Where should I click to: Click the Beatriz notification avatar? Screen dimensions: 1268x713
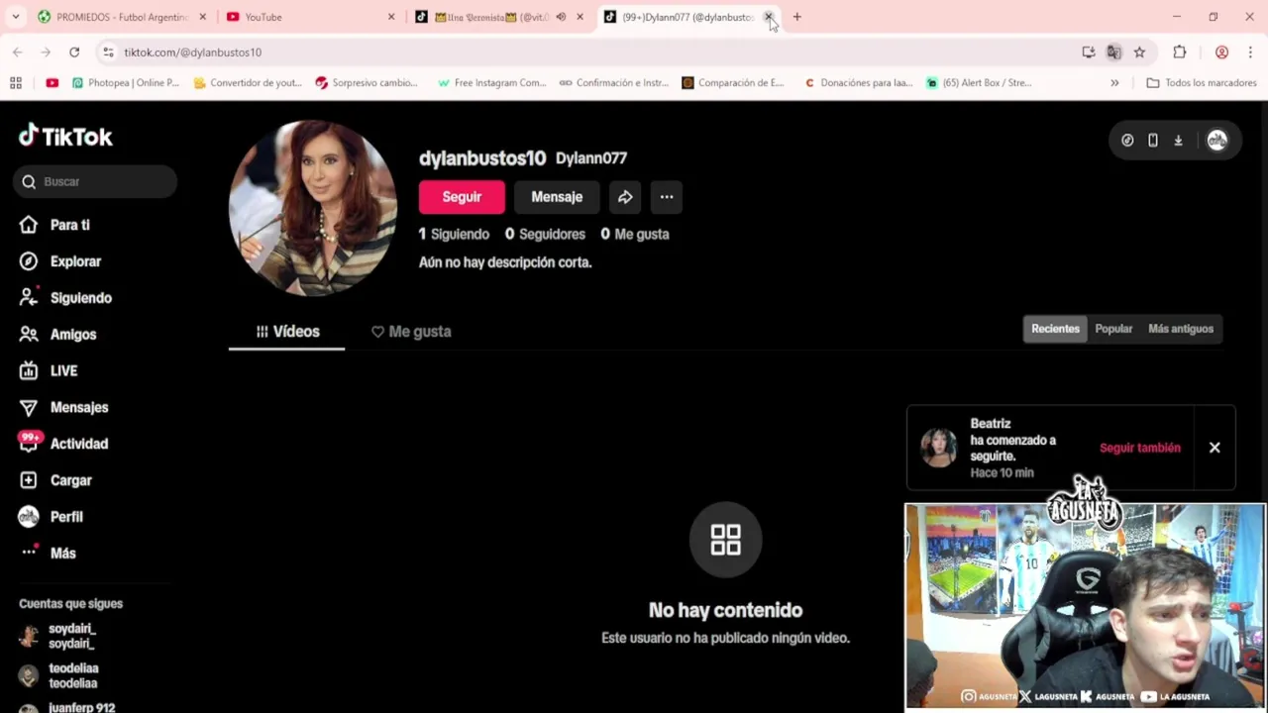(938, 448)
